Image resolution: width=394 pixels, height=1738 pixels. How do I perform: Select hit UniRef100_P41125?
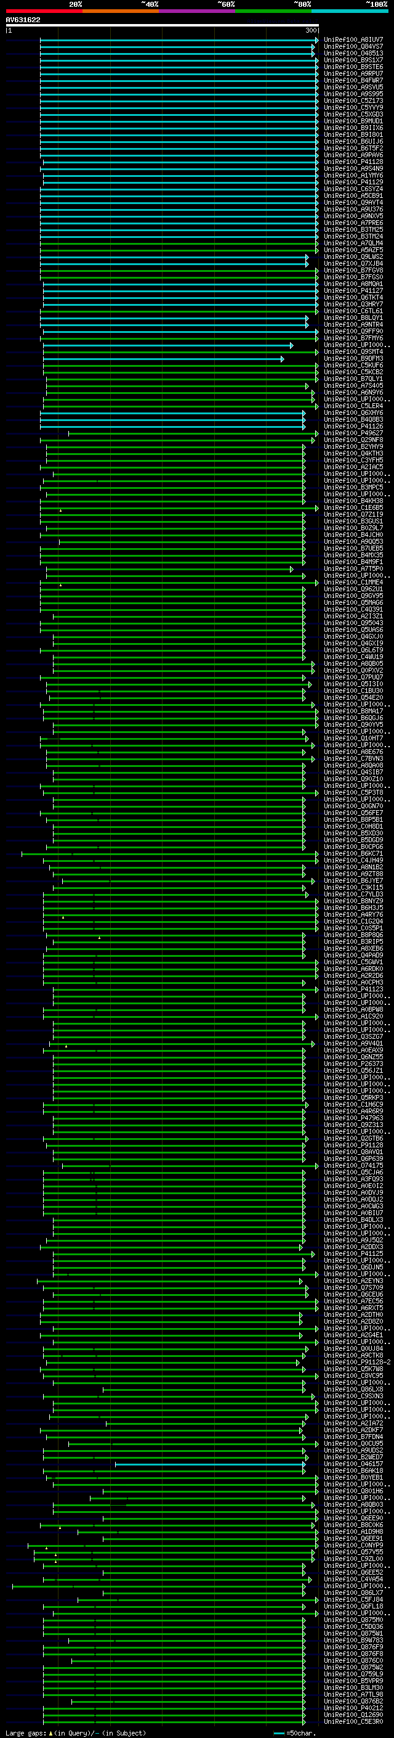353,1253
